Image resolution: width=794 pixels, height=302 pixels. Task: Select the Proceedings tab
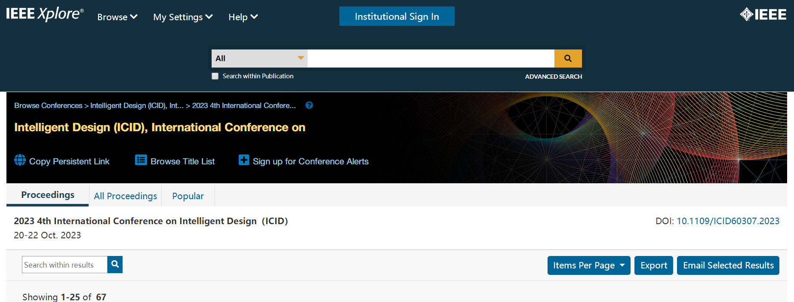click(x=48, y=195)
